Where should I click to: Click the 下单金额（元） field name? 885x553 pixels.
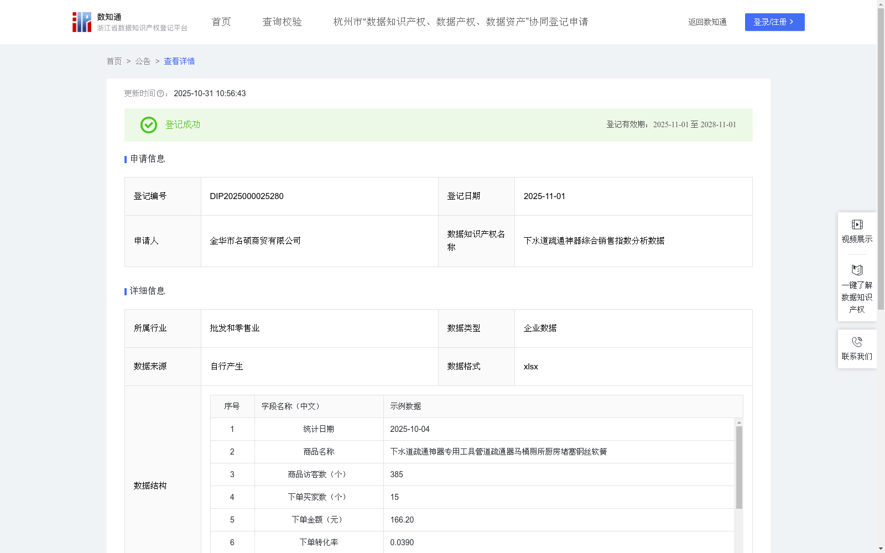point(319,520)
